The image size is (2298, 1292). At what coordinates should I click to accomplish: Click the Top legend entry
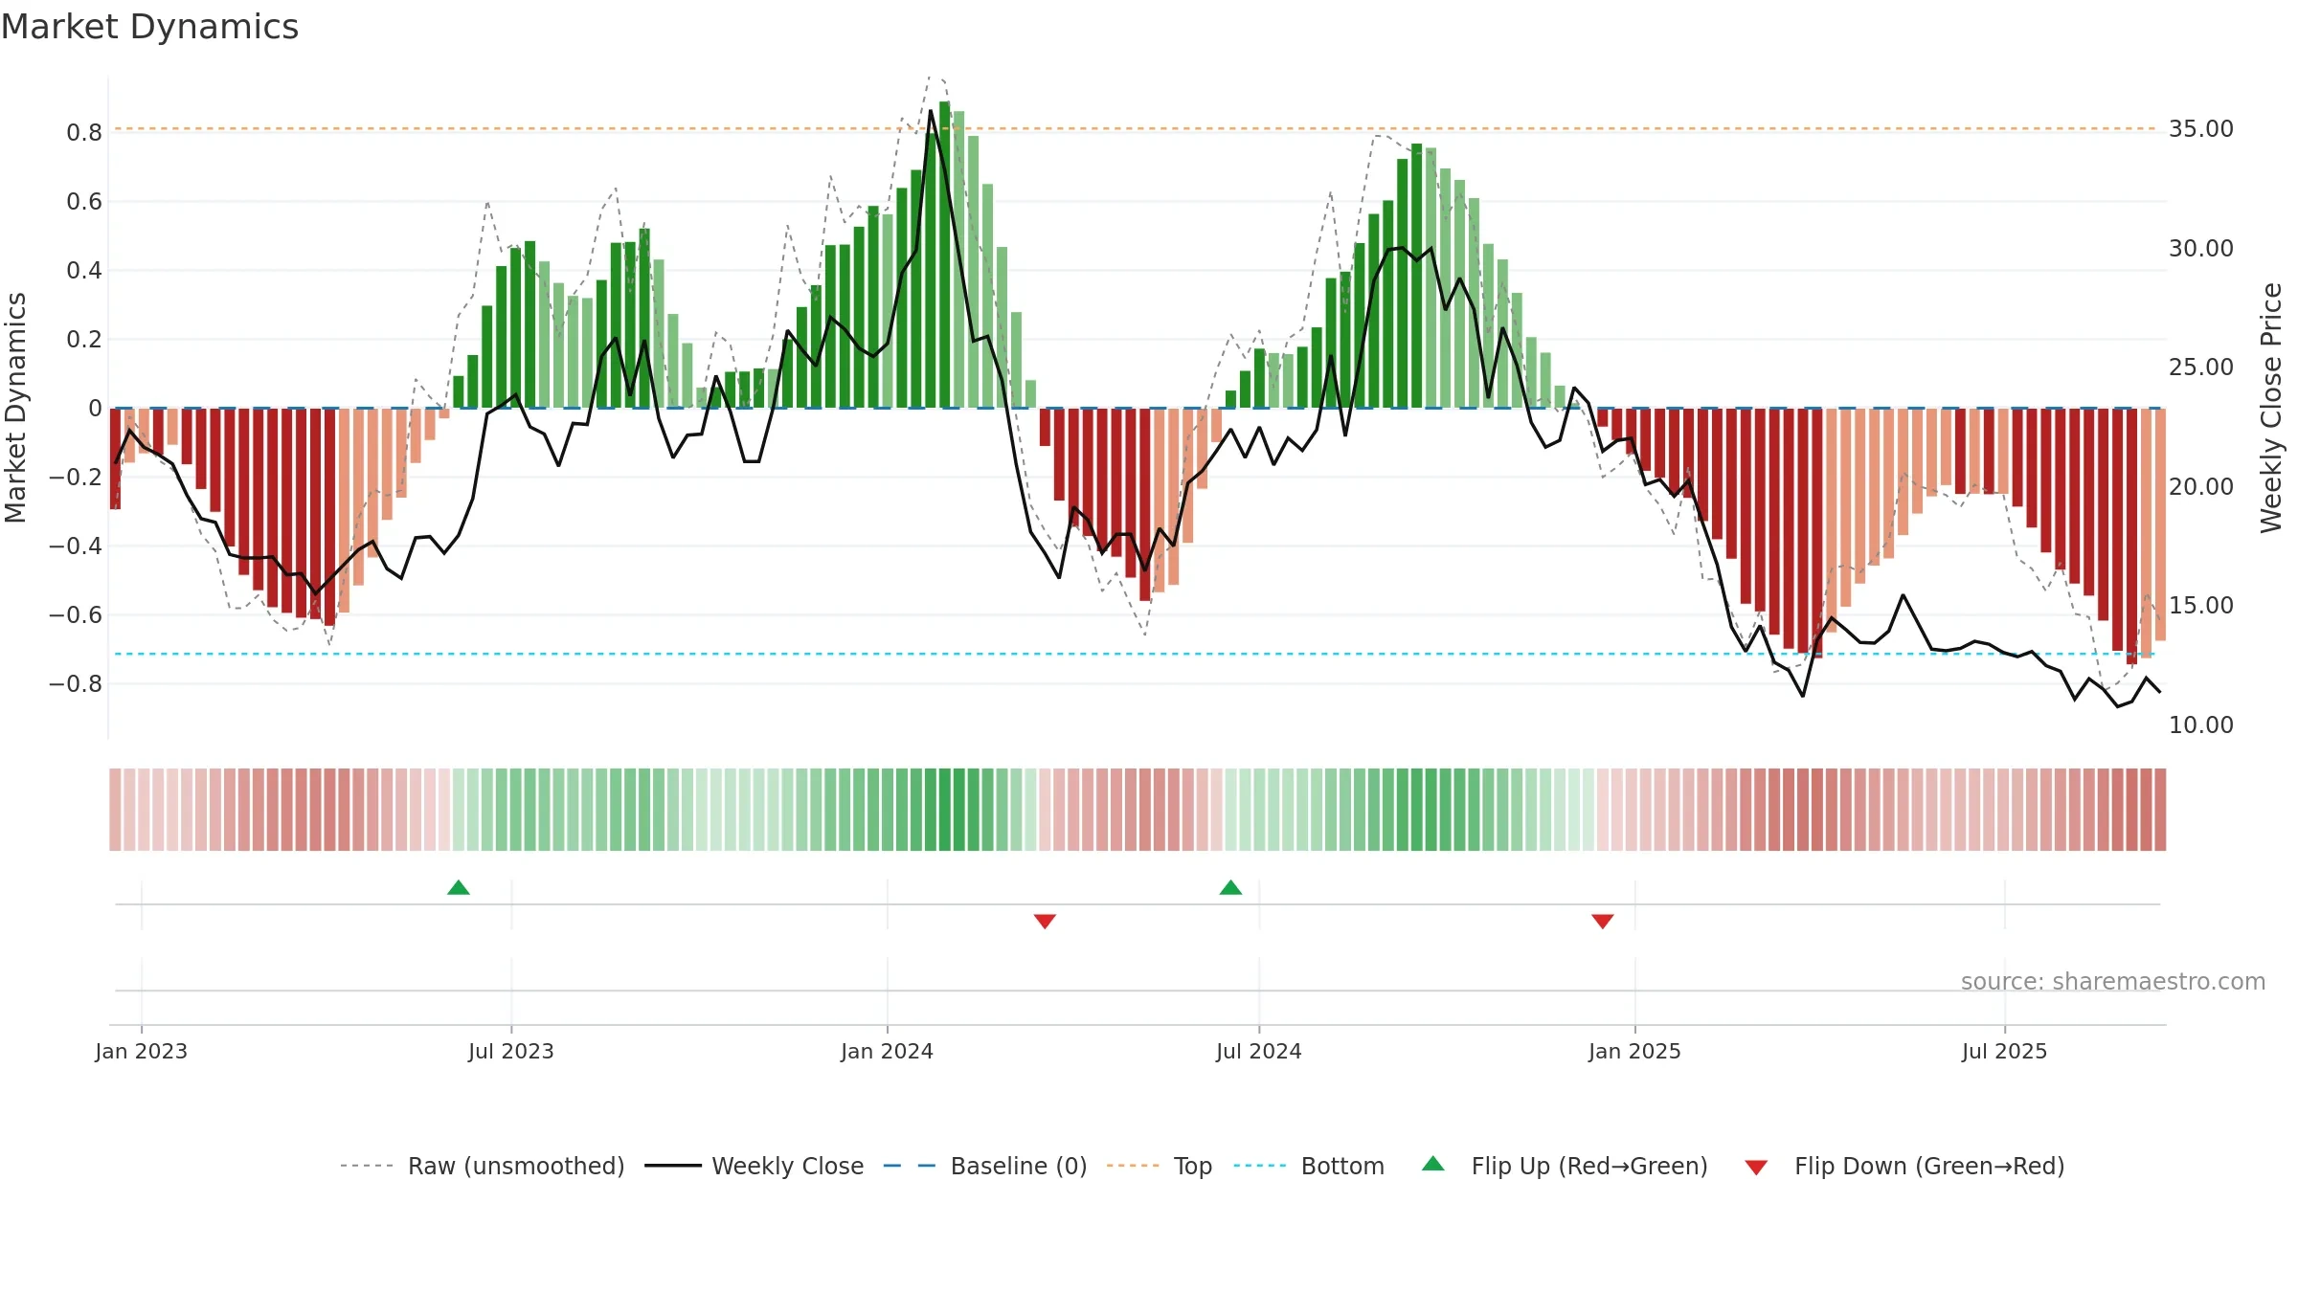click(1159, 1166)
